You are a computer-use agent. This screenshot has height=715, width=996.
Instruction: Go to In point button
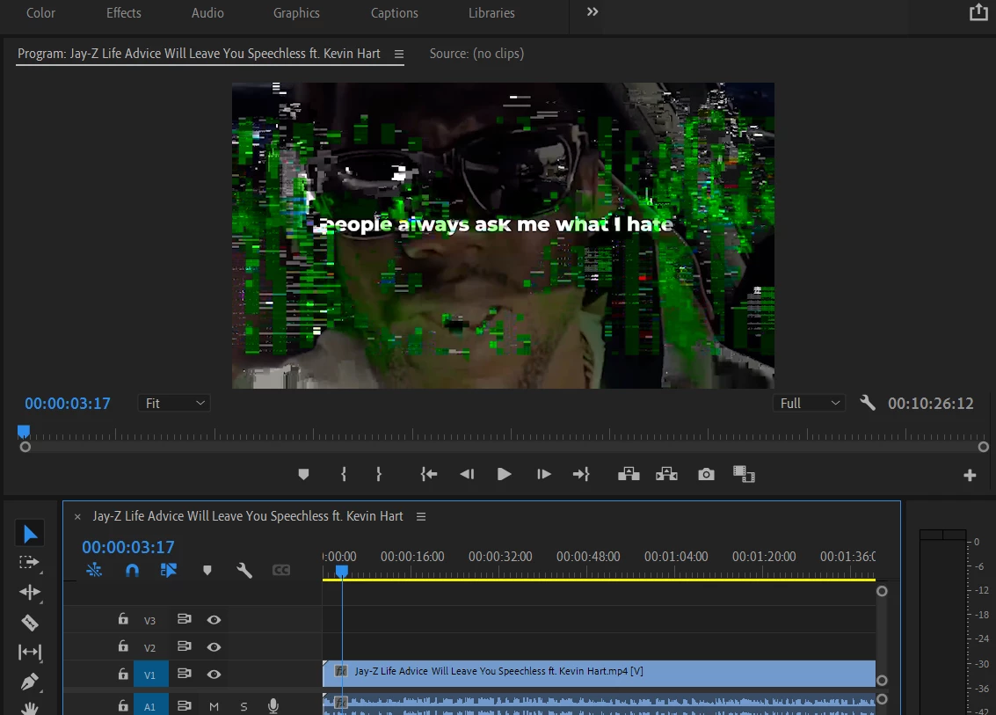coord(429,474)
